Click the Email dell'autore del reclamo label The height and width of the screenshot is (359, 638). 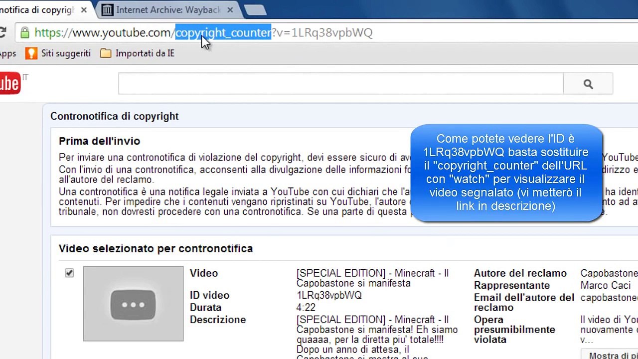tap(524, 302)
